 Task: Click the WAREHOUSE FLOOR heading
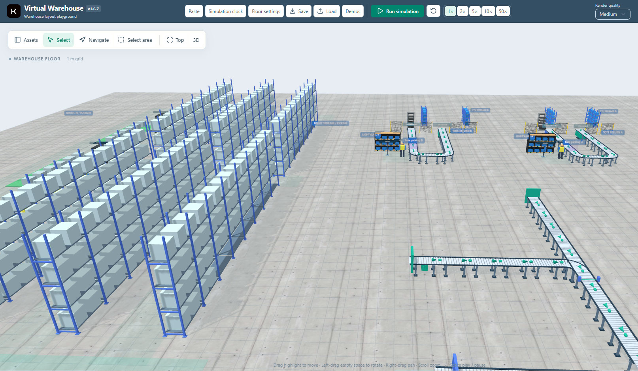coord(37,59)
